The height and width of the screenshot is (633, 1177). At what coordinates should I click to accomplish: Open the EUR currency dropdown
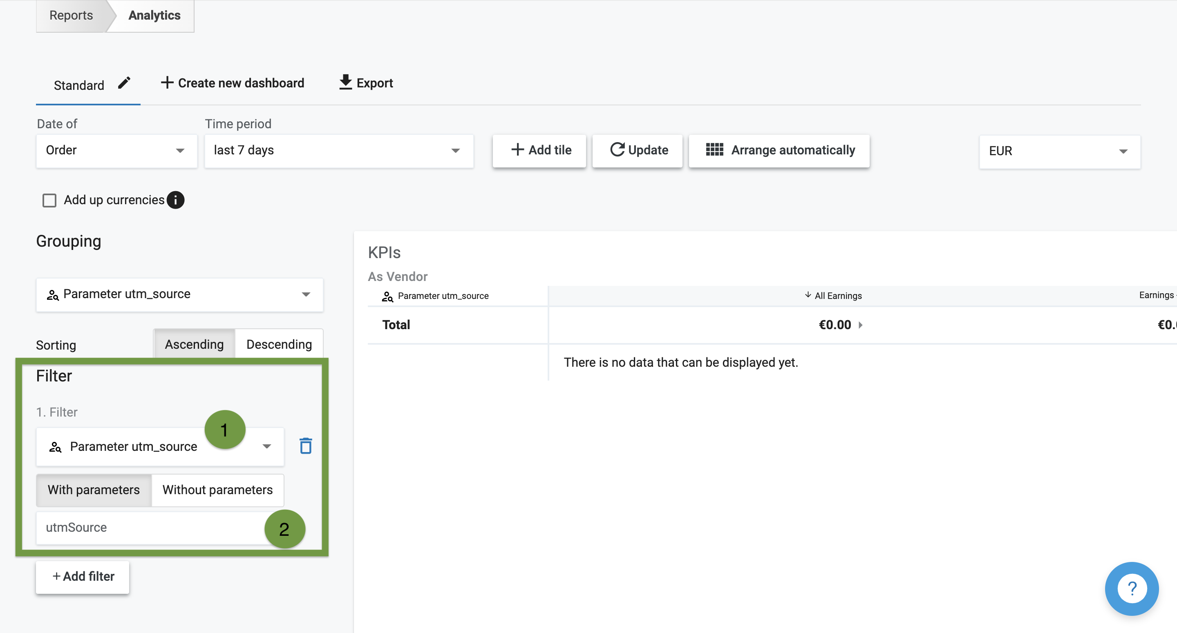1058,151
